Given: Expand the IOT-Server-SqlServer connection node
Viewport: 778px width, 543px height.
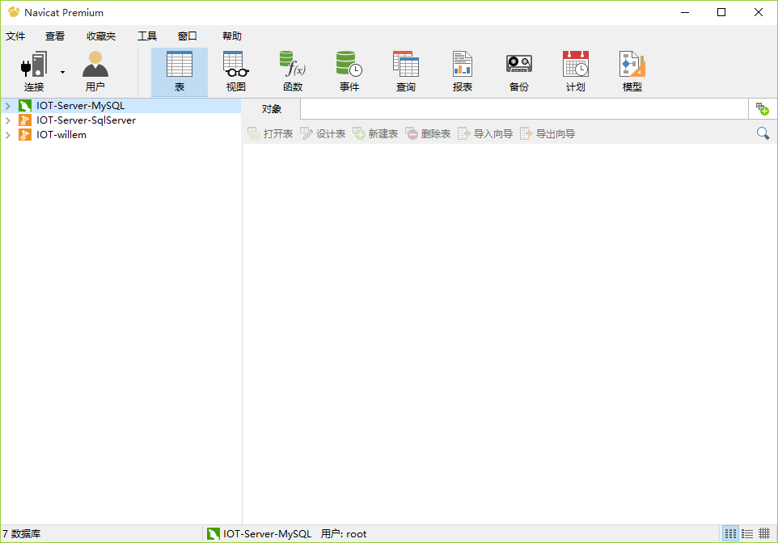Looking at the screenshot, I should (8, 120).
